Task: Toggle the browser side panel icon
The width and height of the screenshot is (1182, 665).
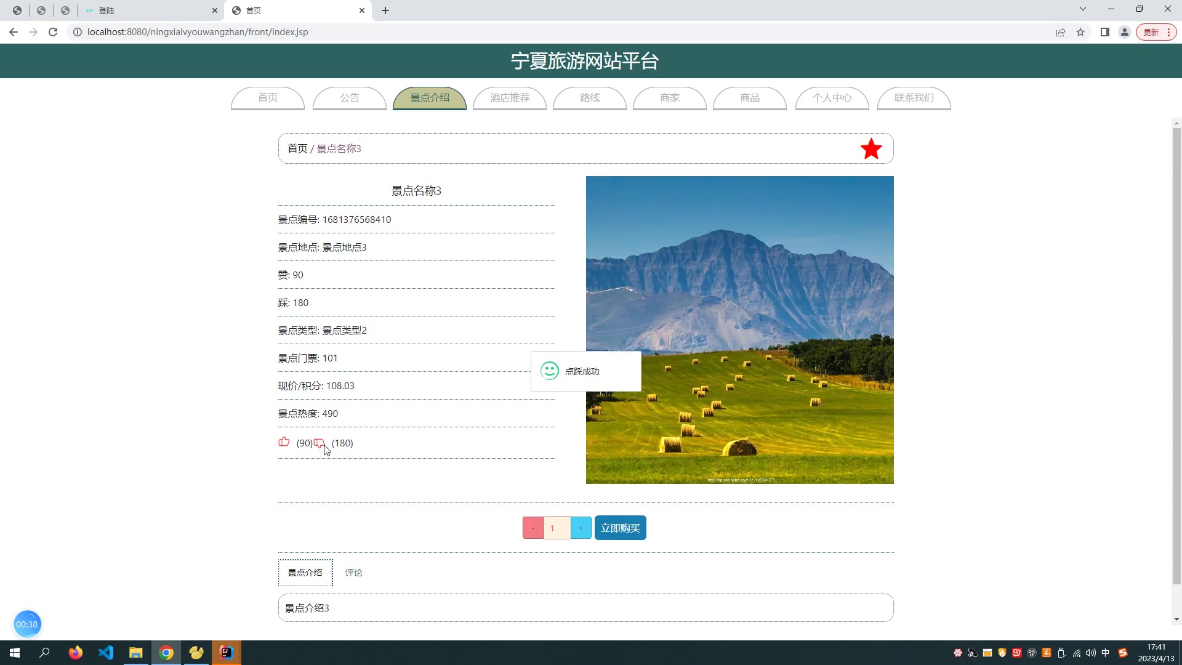Action: [x=1105, y=32]
